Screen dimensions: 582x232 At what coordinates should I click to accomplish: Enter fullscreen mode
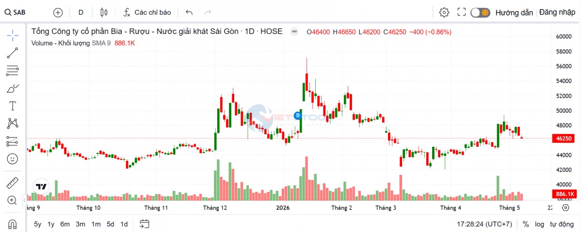[462, 12]
